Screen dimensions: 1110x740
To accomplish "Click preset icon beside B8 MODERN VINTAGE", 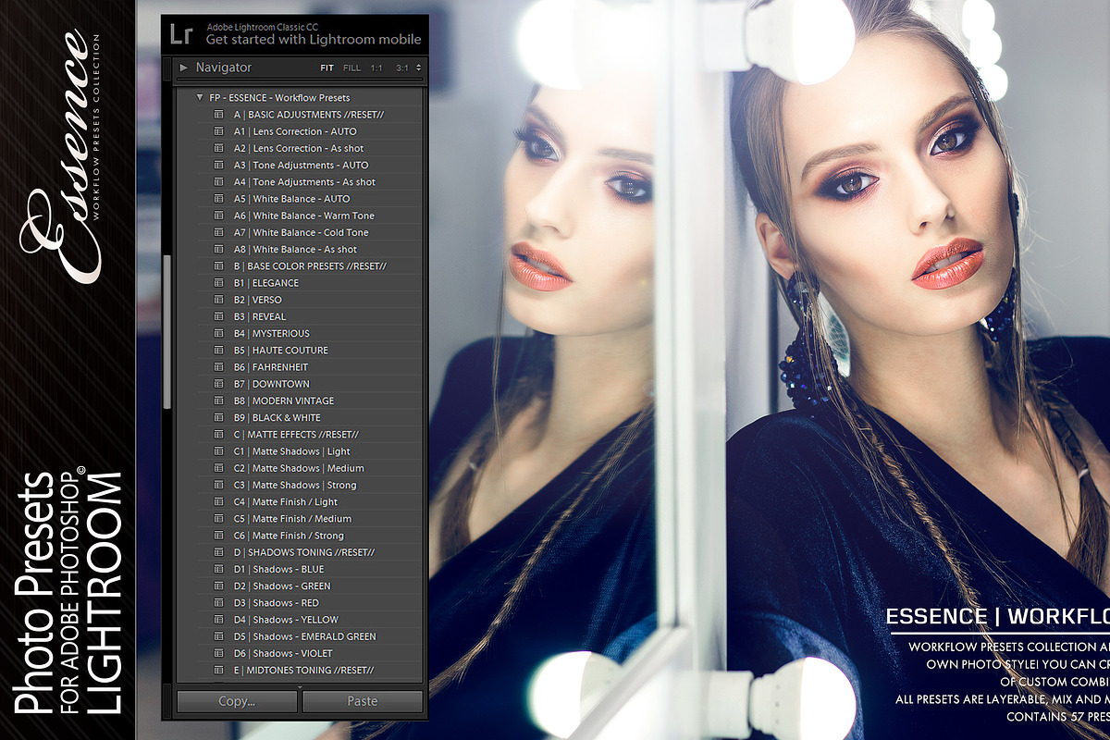I will pos(219,401).
